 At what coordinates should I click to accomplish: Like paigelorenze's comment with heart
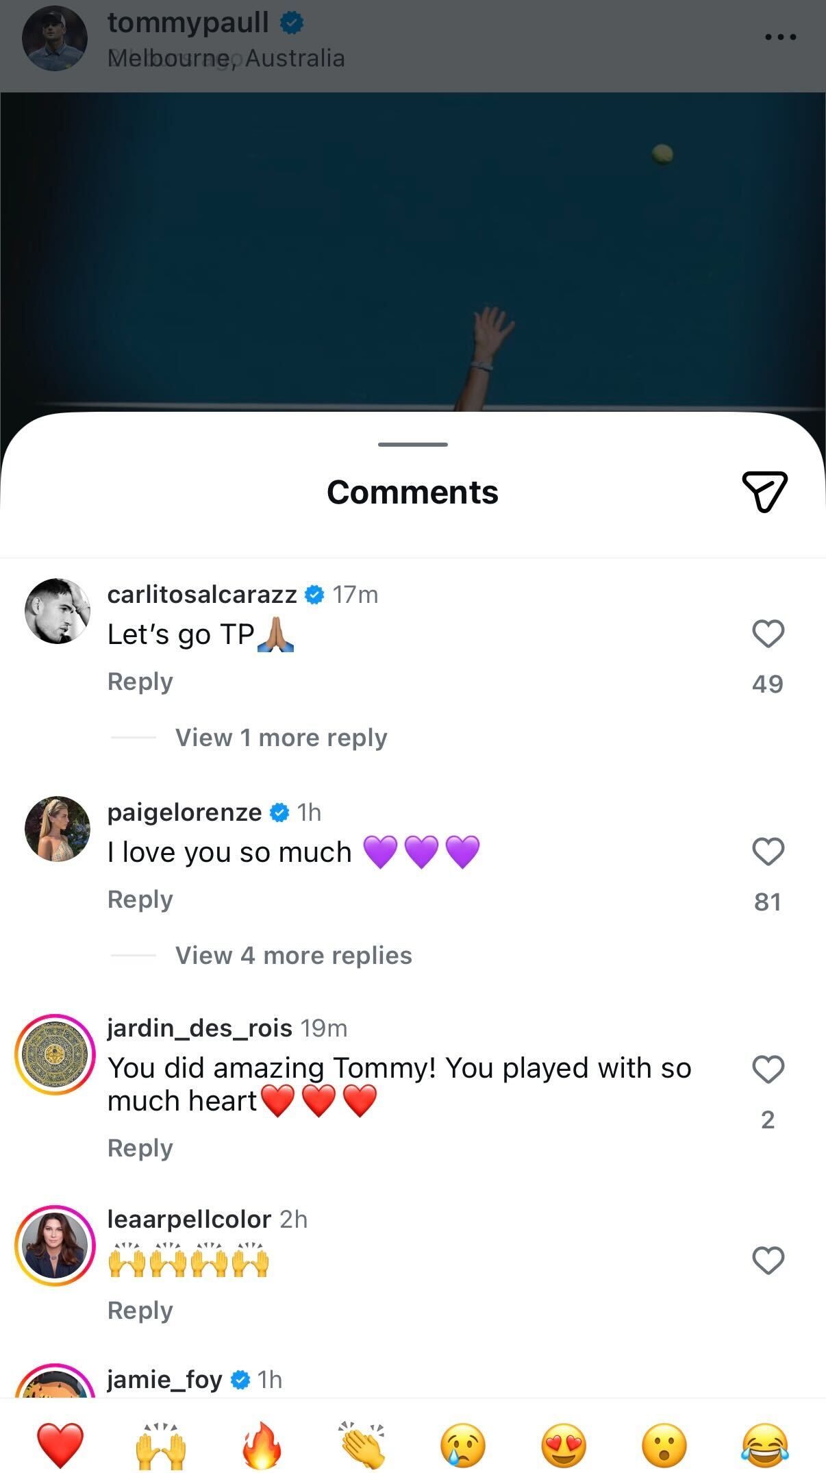pyautogui.click(x=768, y=852)
